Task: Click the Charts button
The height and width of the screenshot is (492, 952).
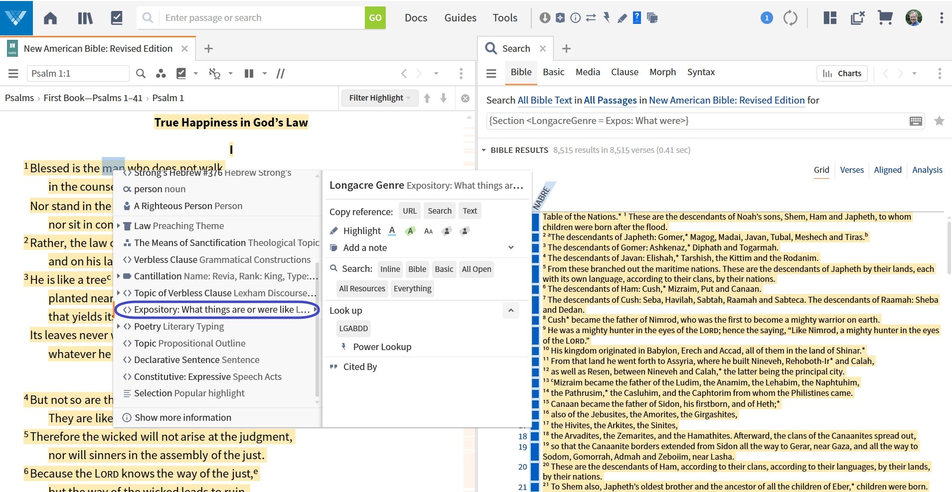Action: (x=842, y=73)
